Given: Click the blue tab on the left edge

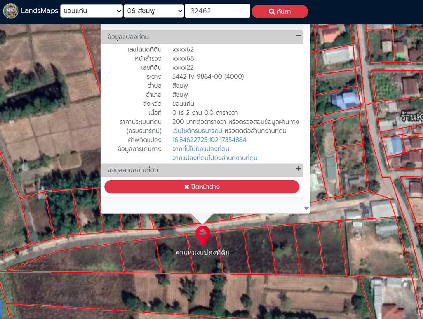Looking at the screenshot, I should coord(1,310).
